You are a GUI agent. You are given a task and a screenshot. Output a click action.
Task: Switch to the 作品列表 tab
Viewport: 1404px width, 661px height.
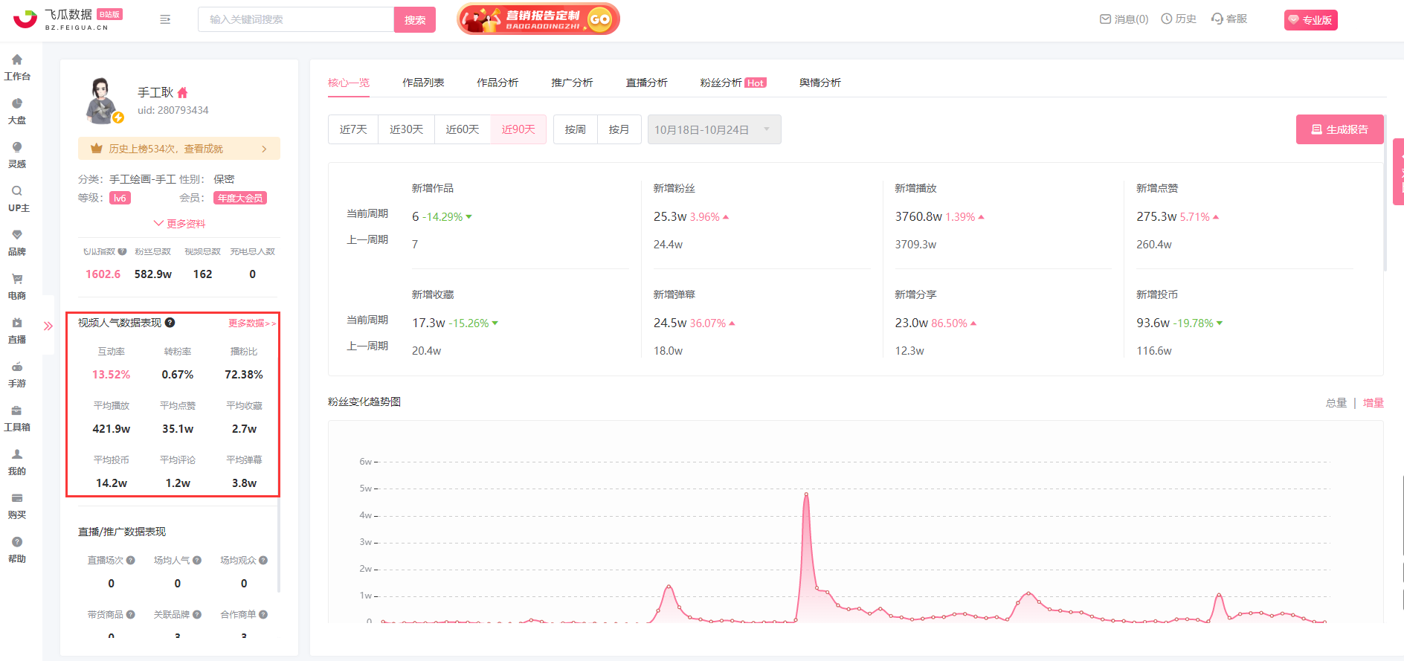point(423,83)
